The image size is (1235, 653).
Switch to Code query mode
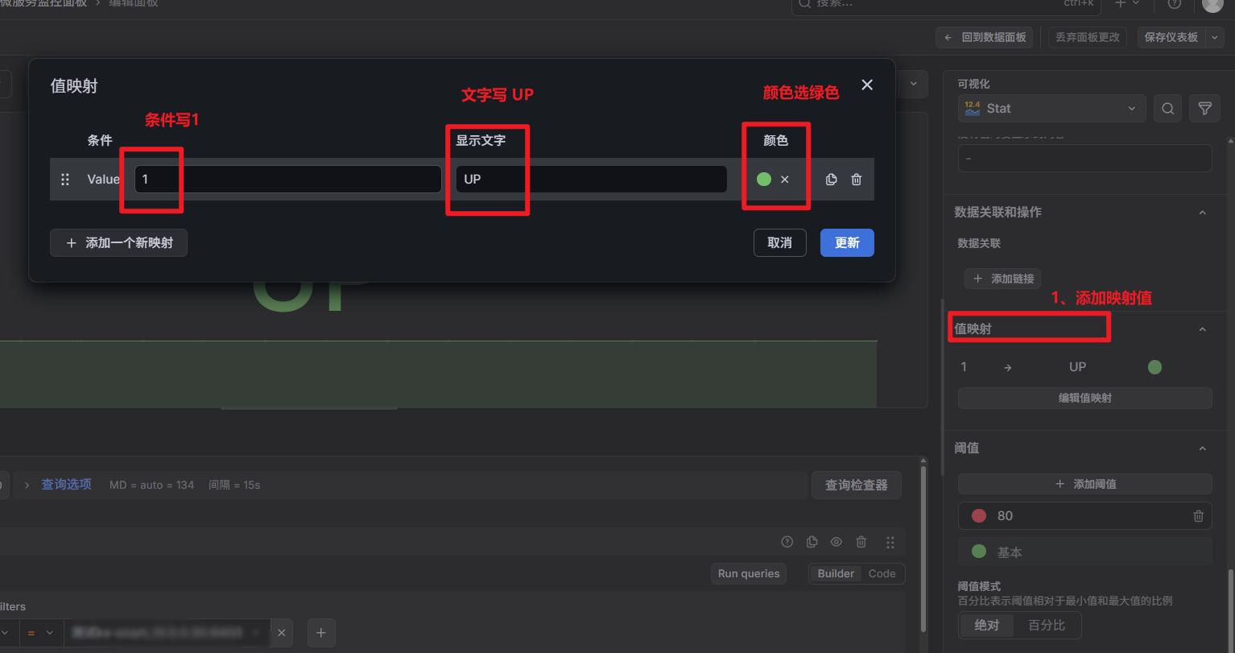click(x=882, y=573)
